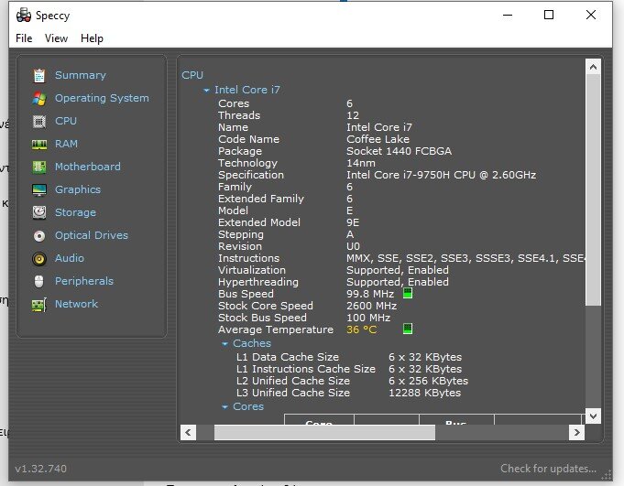Click the L2 Unified Cache Size row
This screenshot has height=486, width=624.
(352, 381)
